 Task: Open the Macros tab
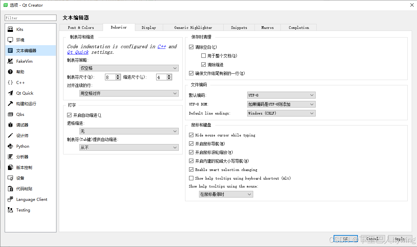tap(267, 28)
